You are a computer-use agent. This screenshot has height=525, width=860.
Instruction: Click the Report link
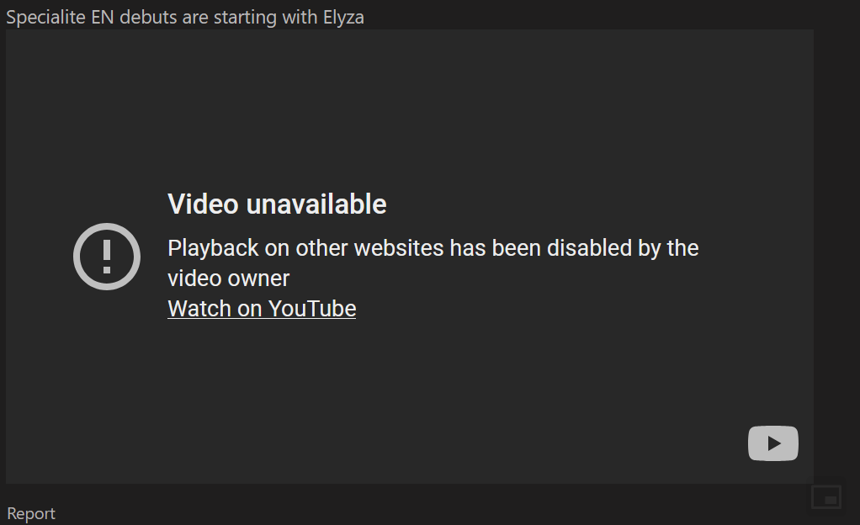coord(31,513)
